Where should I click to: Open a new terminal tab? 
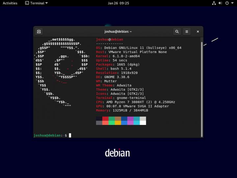tap(39, 32)
